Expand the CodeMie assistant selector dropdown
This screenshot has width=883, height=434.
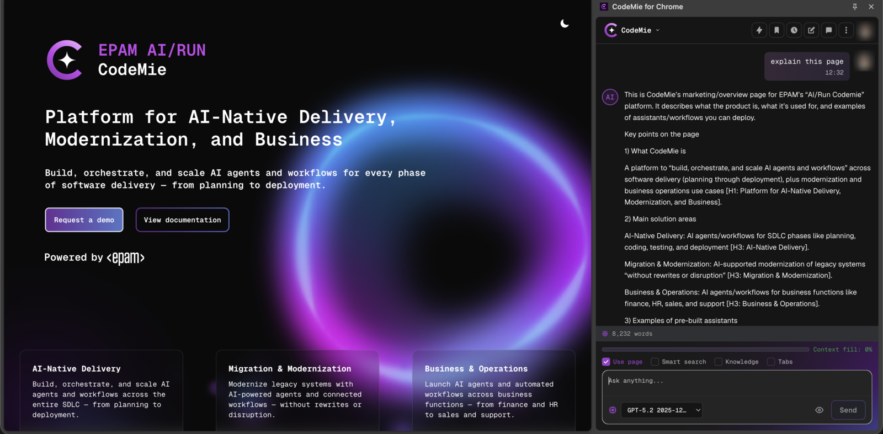[632, 30]
